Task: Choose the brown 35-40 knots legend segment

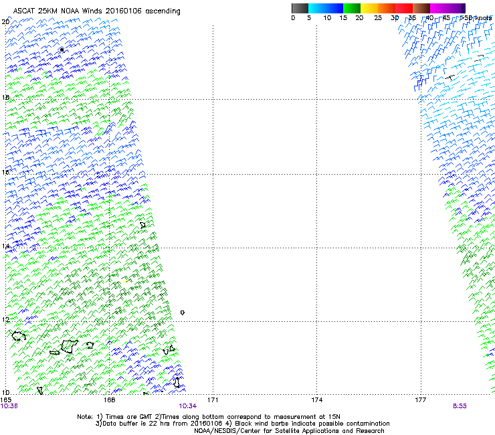Action: pos(421,8)
